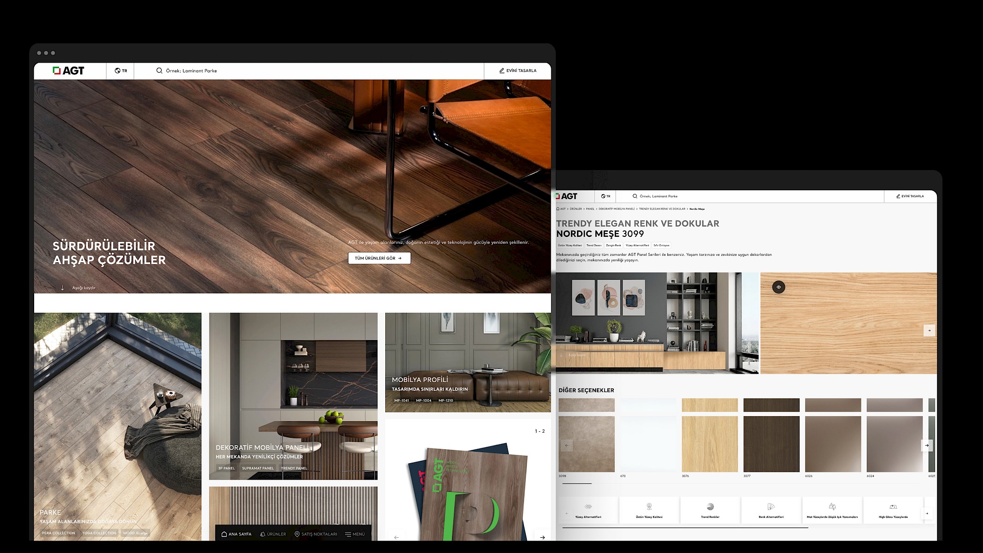The image size is (983, 553).
Task: Click the Tüm Ürünleri Gör button
Action: 378,258
